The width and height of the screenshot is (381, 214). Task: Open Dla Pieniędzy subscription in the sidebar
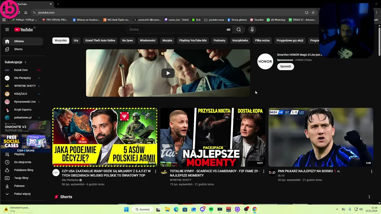coord(23,78)
